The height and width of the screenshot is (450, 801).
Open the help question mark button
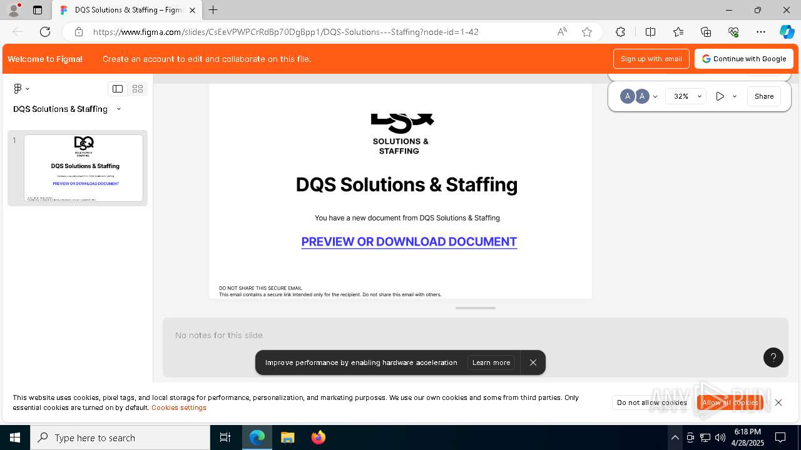pyautogui.click(x=773, y=357)
